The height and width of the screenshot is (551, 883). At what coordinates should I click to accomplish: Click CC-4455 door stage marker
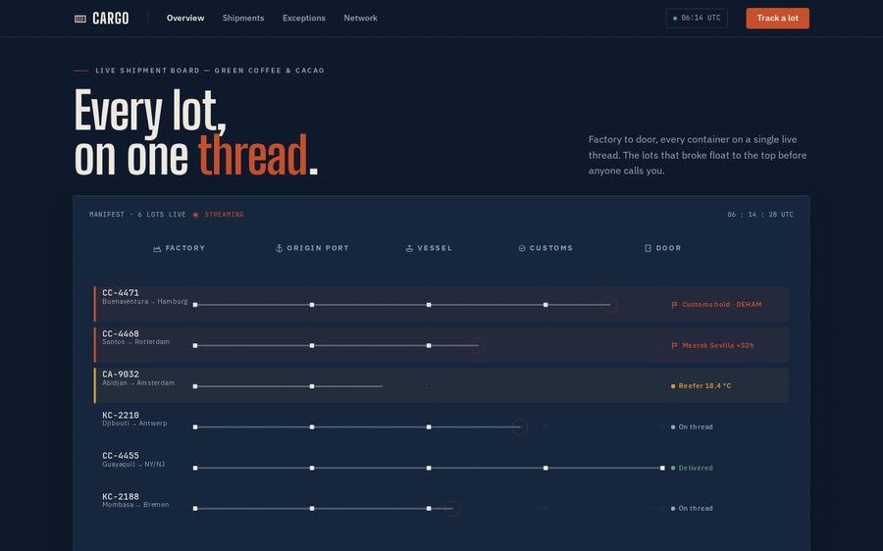click(662, 468)
